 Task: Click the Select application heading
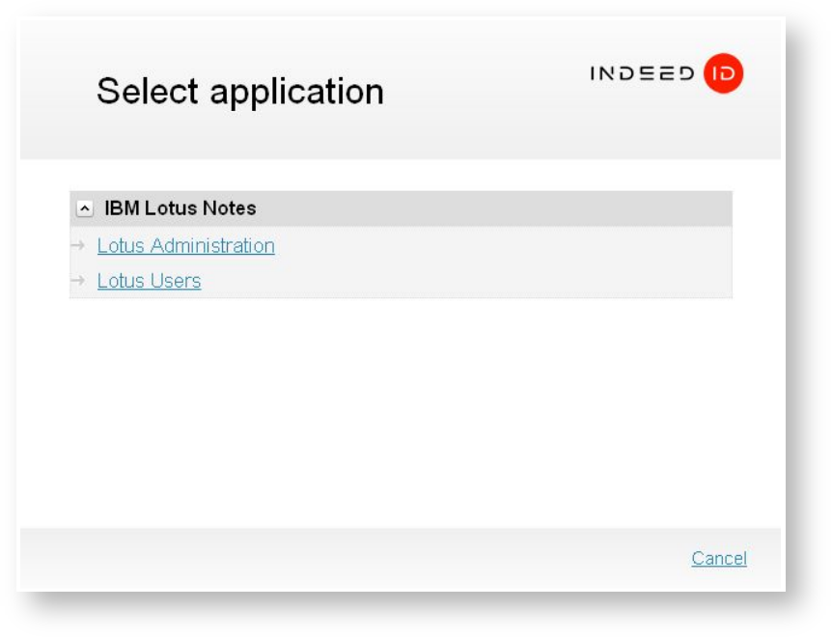[x=239, y=92]
